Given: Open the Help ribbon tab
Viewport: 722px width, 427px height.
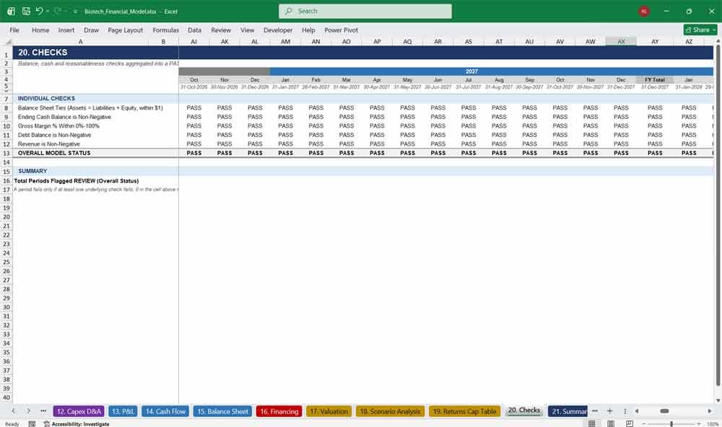Looking at the screenshot, I should pos(308,30).
